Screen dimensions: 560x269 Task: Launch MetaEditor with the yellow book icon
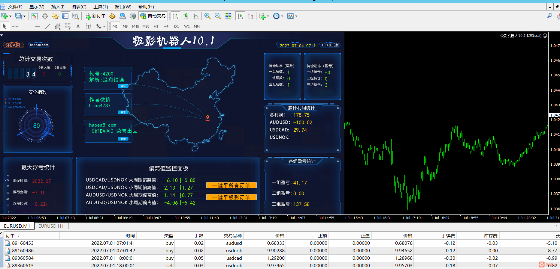(x=112, y=16)
